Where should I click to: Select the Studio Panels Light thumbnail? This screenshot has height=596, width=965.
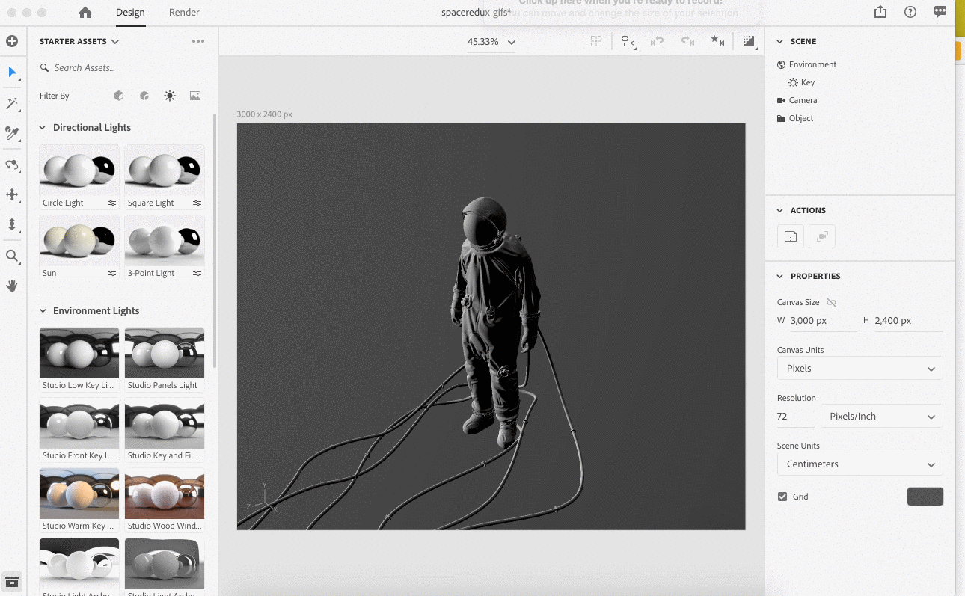(x=165, y=353)
